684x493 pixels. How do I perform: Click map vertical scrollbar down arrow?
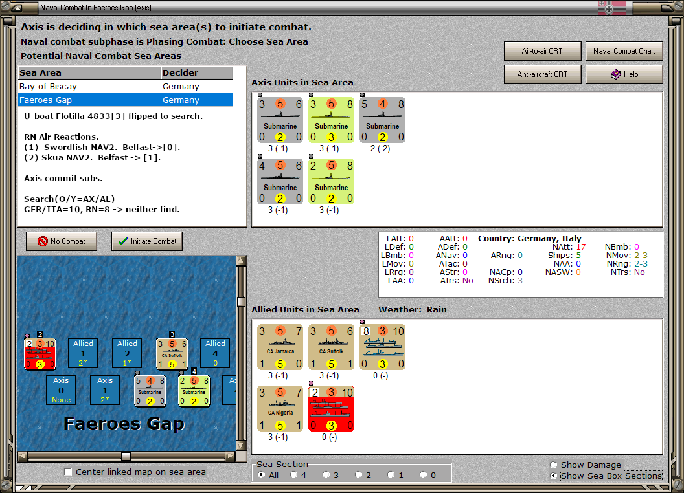[x=241, y=446]
